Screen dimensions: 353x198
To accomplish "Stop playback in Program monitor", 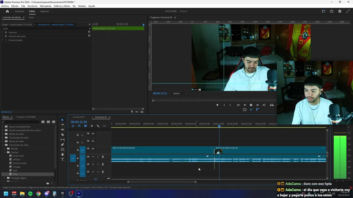I will pyautogui.click(x=251, y=105).
